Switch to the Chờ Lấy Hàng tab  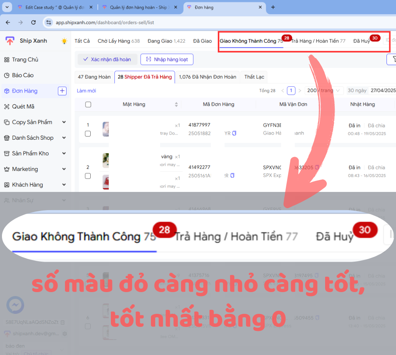[118, 41]
